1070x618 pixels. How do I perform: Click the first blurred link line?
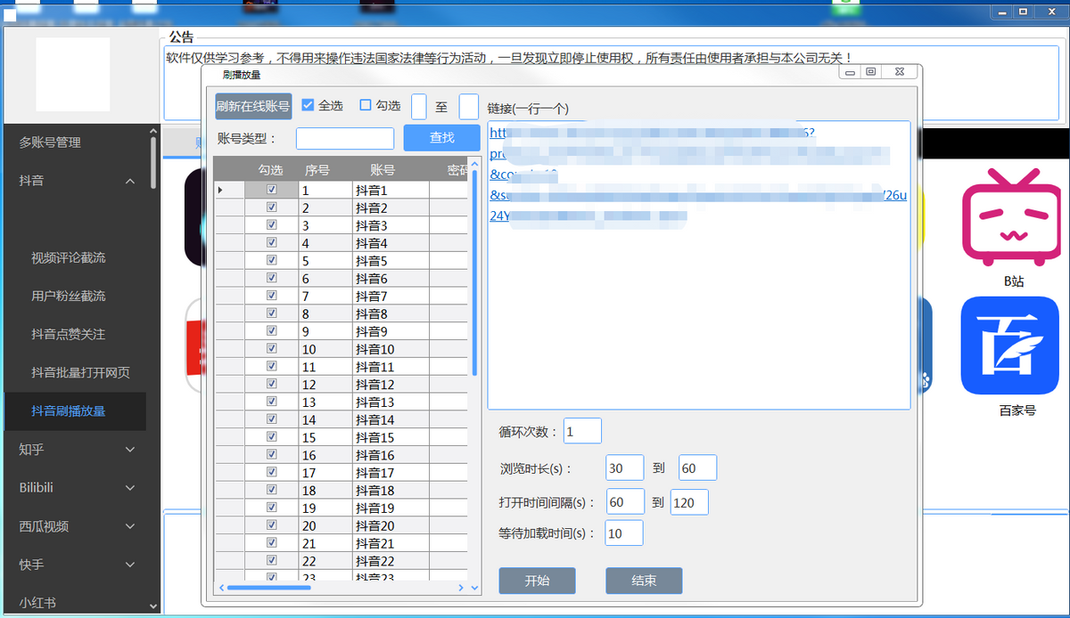coord(652,133)
